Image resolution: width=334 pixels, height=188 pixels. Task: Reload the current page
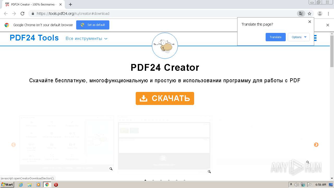point(22,14)
